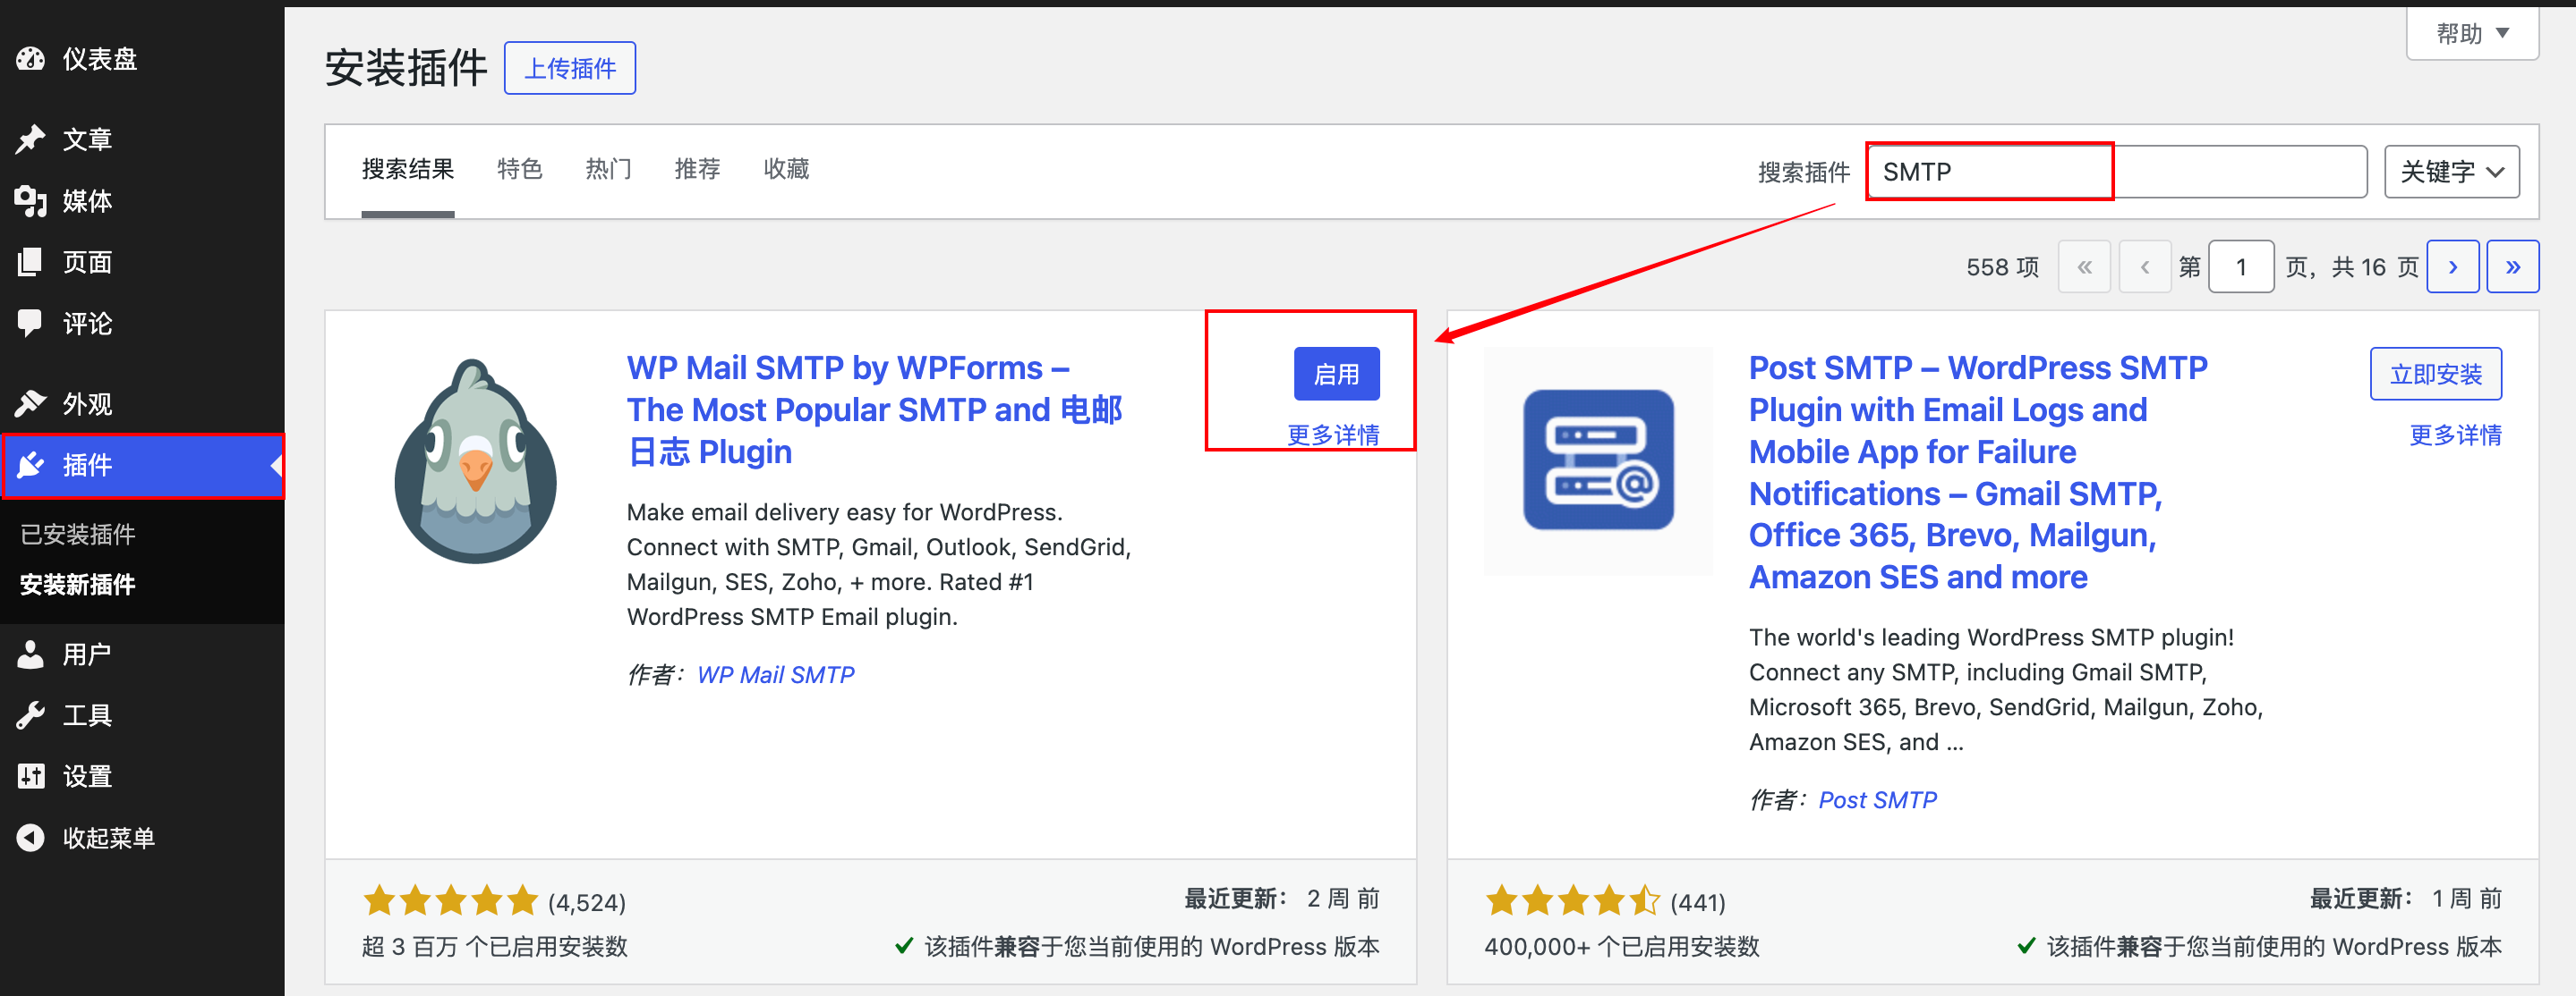Go to the next results page
Screen dimensions: 2576x996
pyautogui.click(x=2453, y=266)
